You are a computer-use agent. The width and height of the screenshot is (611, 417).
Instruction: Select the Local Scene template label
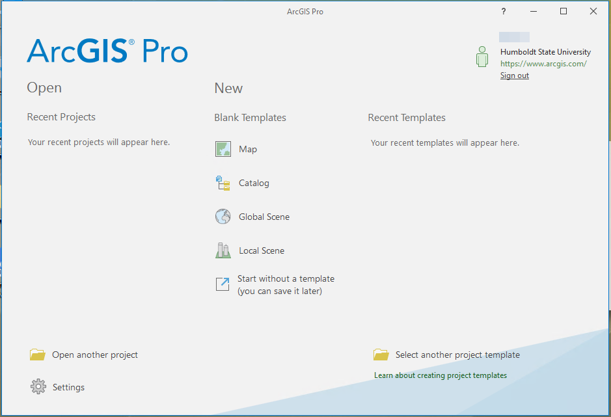click(x=262, y=250)
